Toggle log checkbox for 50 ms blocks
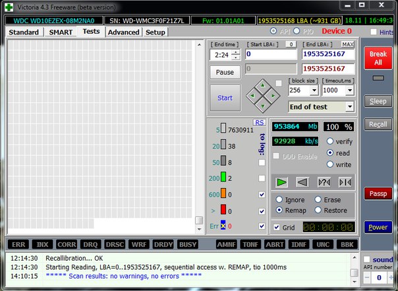Screen dimensions: 398x291 tap(262, 162)
